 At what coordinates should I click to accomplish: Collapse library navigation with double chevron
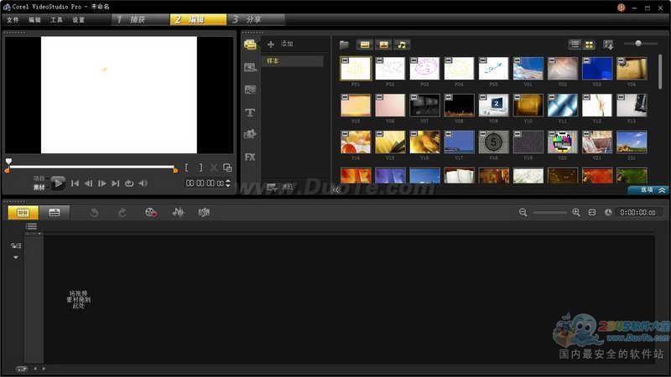tap(335, 189)
